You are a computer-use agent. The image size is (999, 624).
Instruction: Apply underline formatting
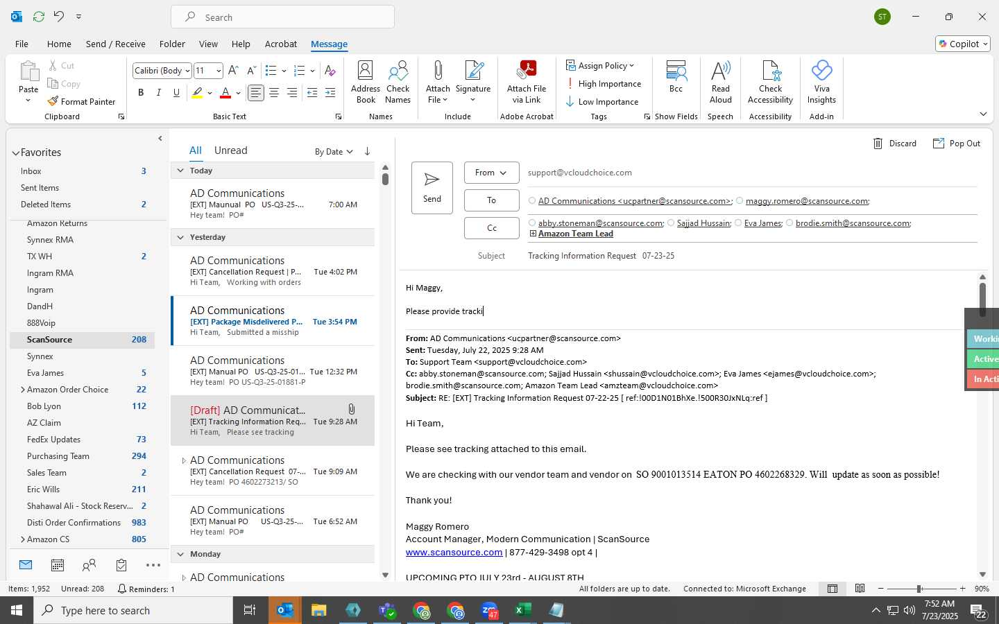click(x=177, y=92)
